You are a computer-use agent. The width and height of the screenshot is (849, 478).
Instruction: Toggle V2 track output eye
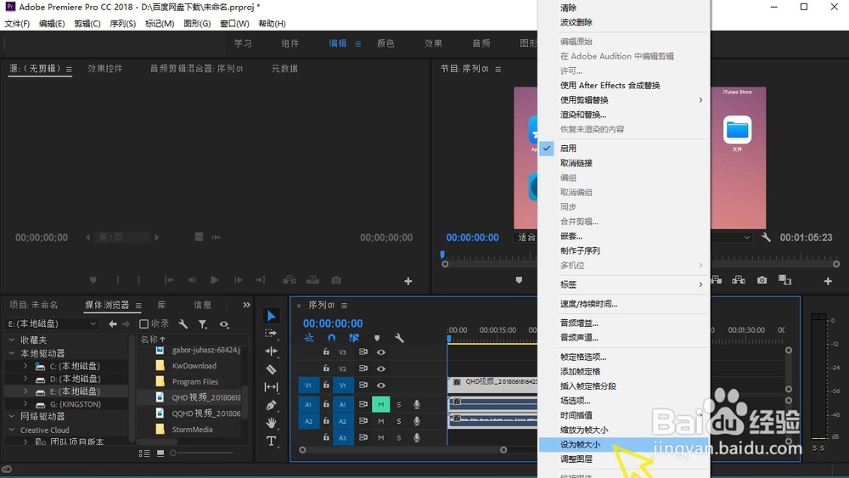[x=381, y=368]
